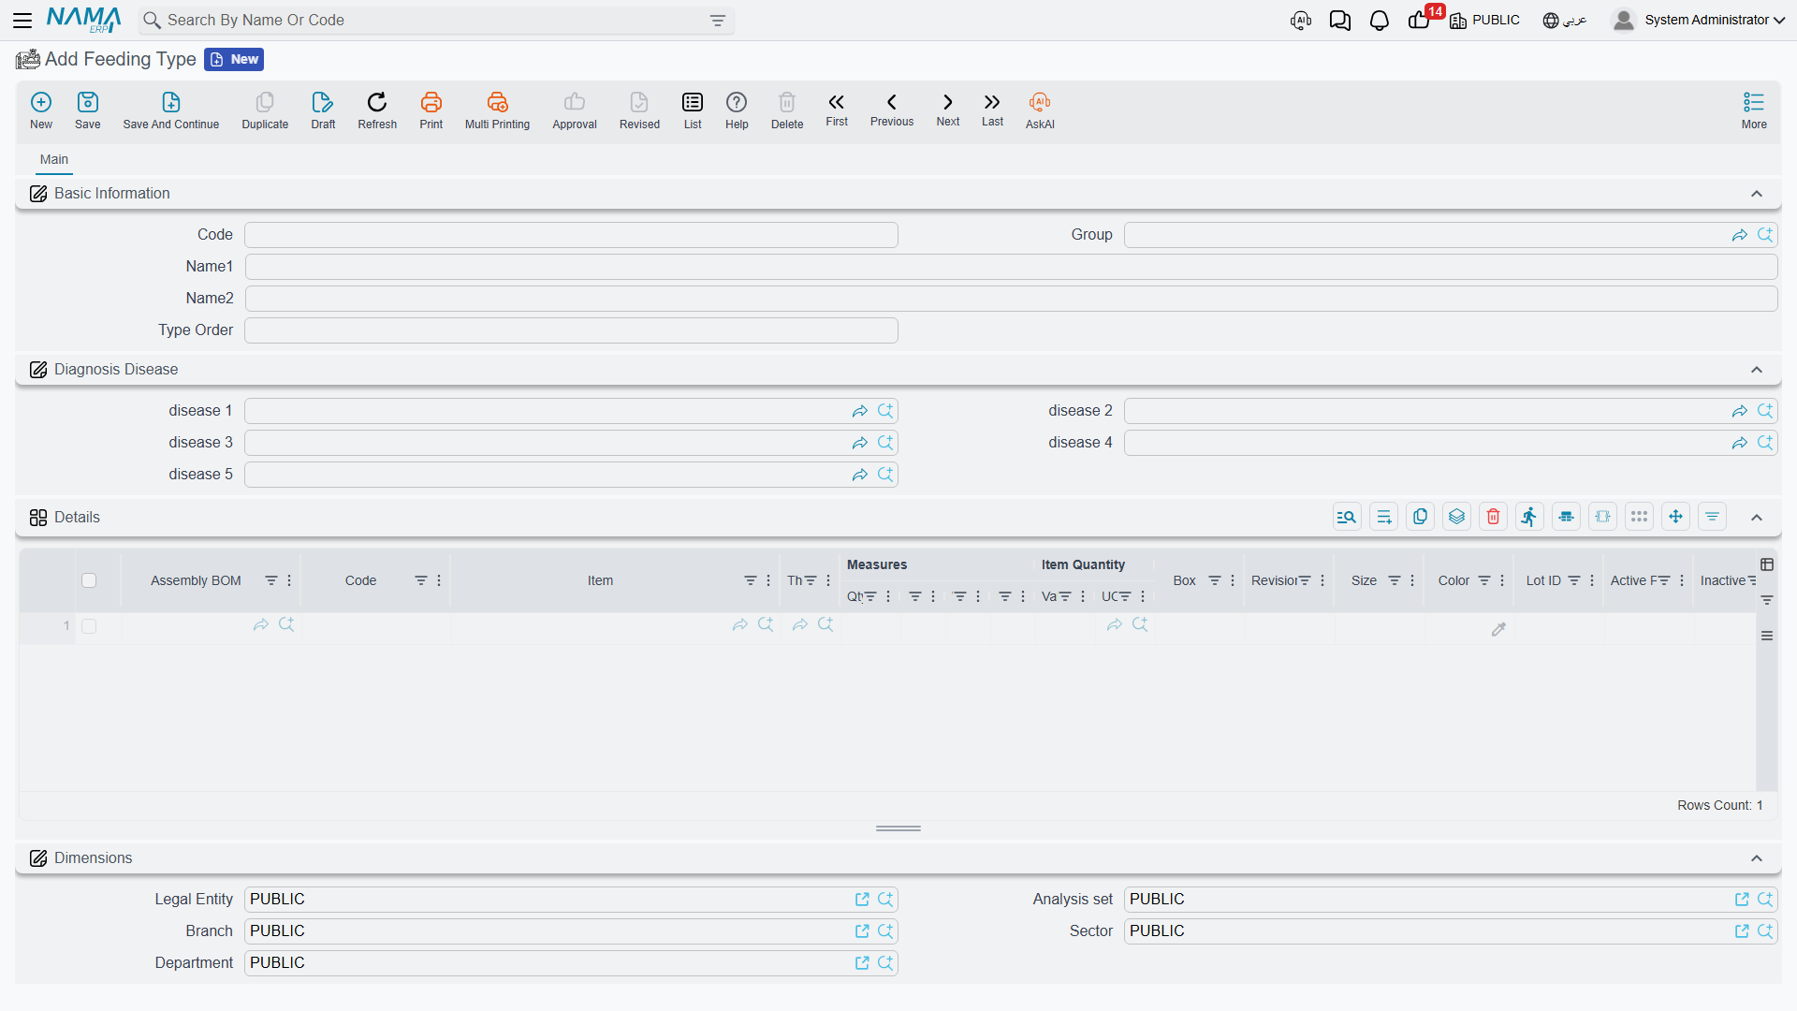Open the chat messages icon
Viewport: 1797px width, 1011px height.
coord(1339,21)
